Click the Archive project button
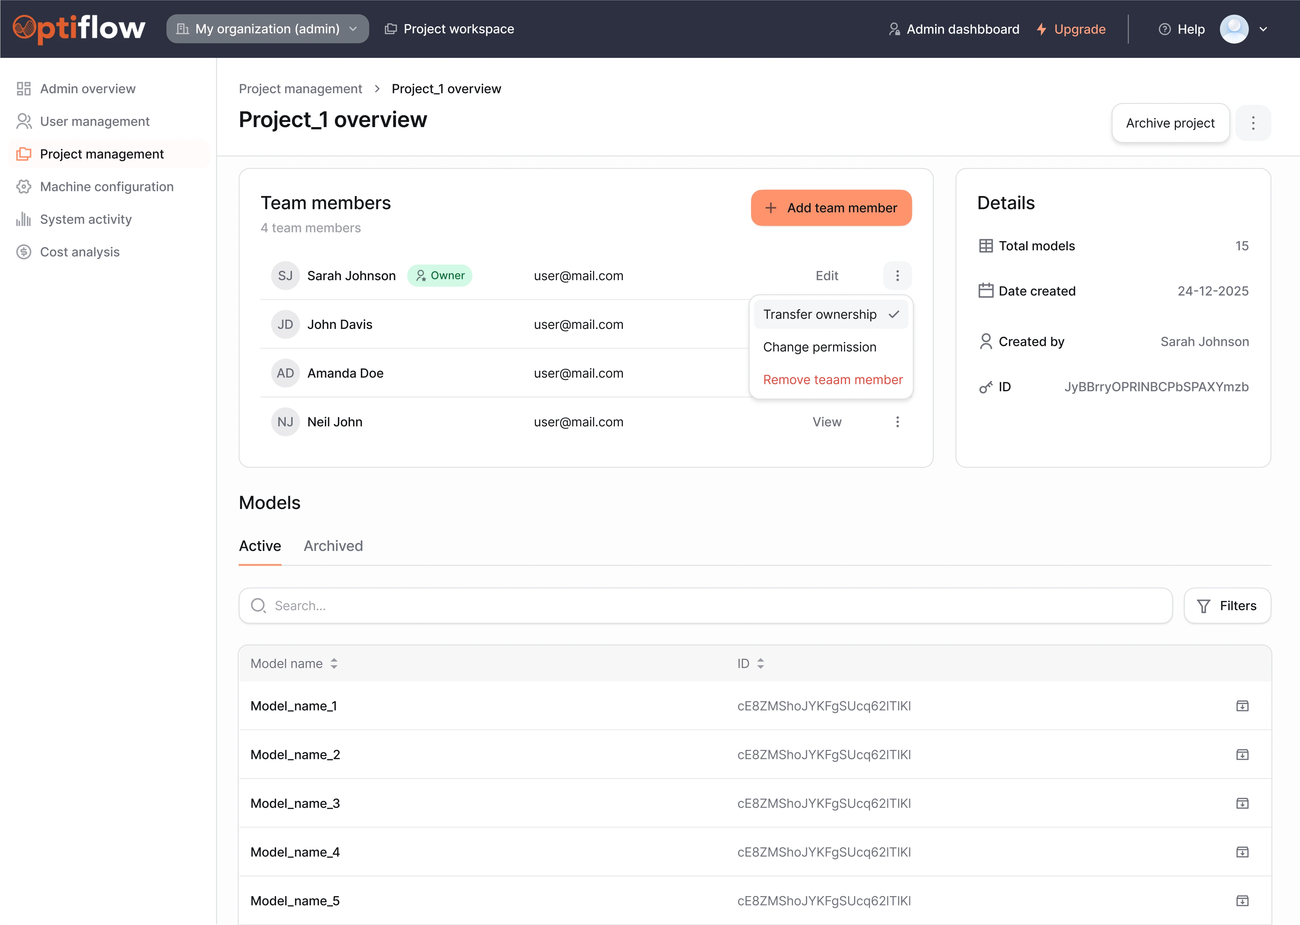The image size is (1300, 925). coord(1170,123)
